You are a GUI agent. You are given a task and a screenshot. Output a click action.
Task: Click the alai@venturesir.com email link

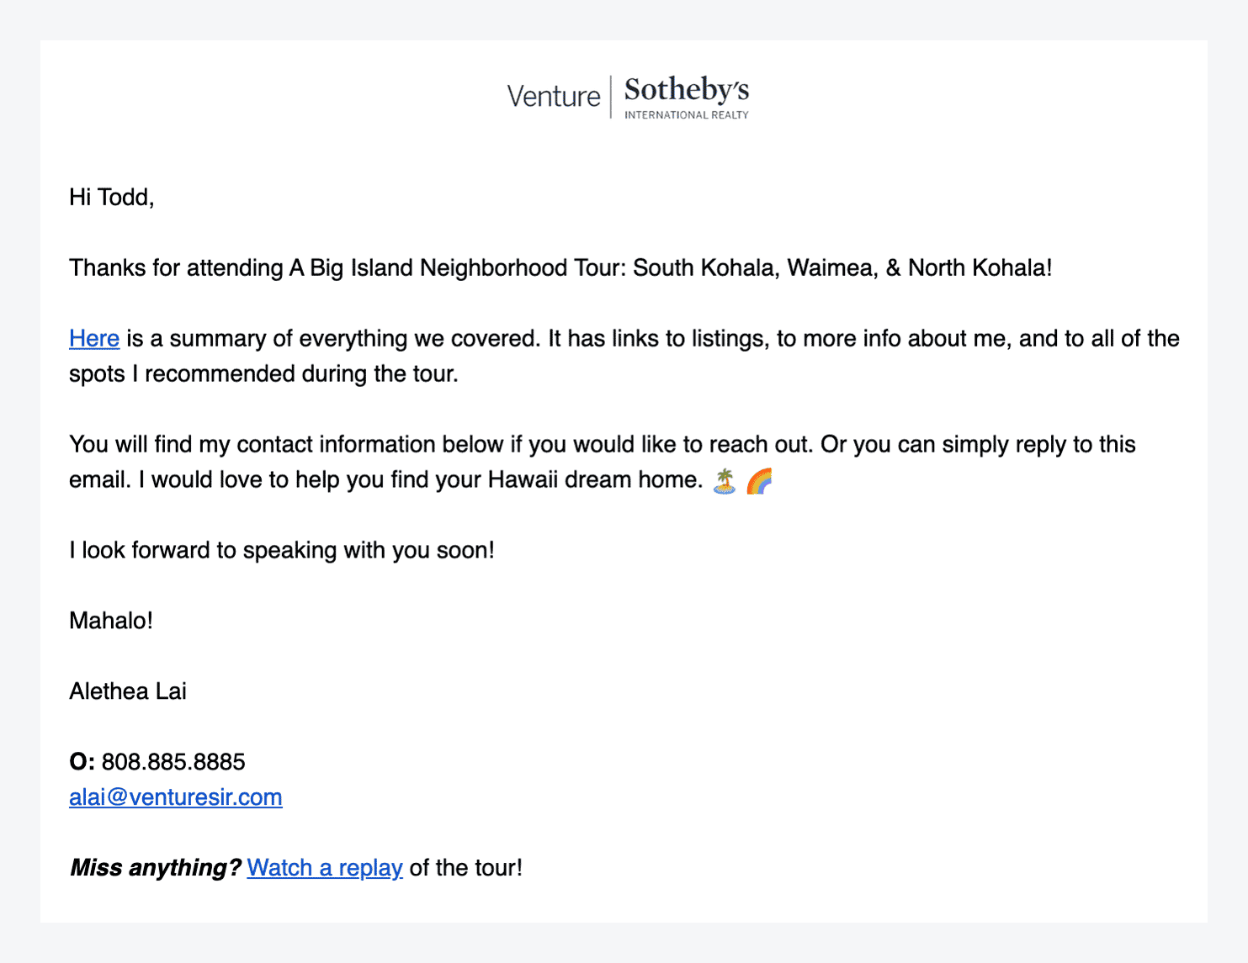(x=176, y=797)
